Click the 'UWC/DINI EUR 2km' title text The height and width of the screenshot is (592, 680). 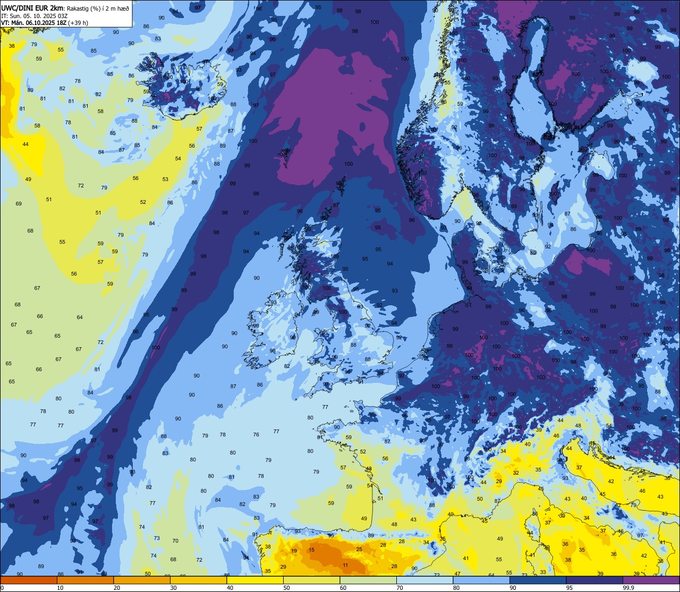[x=32, y=7]
